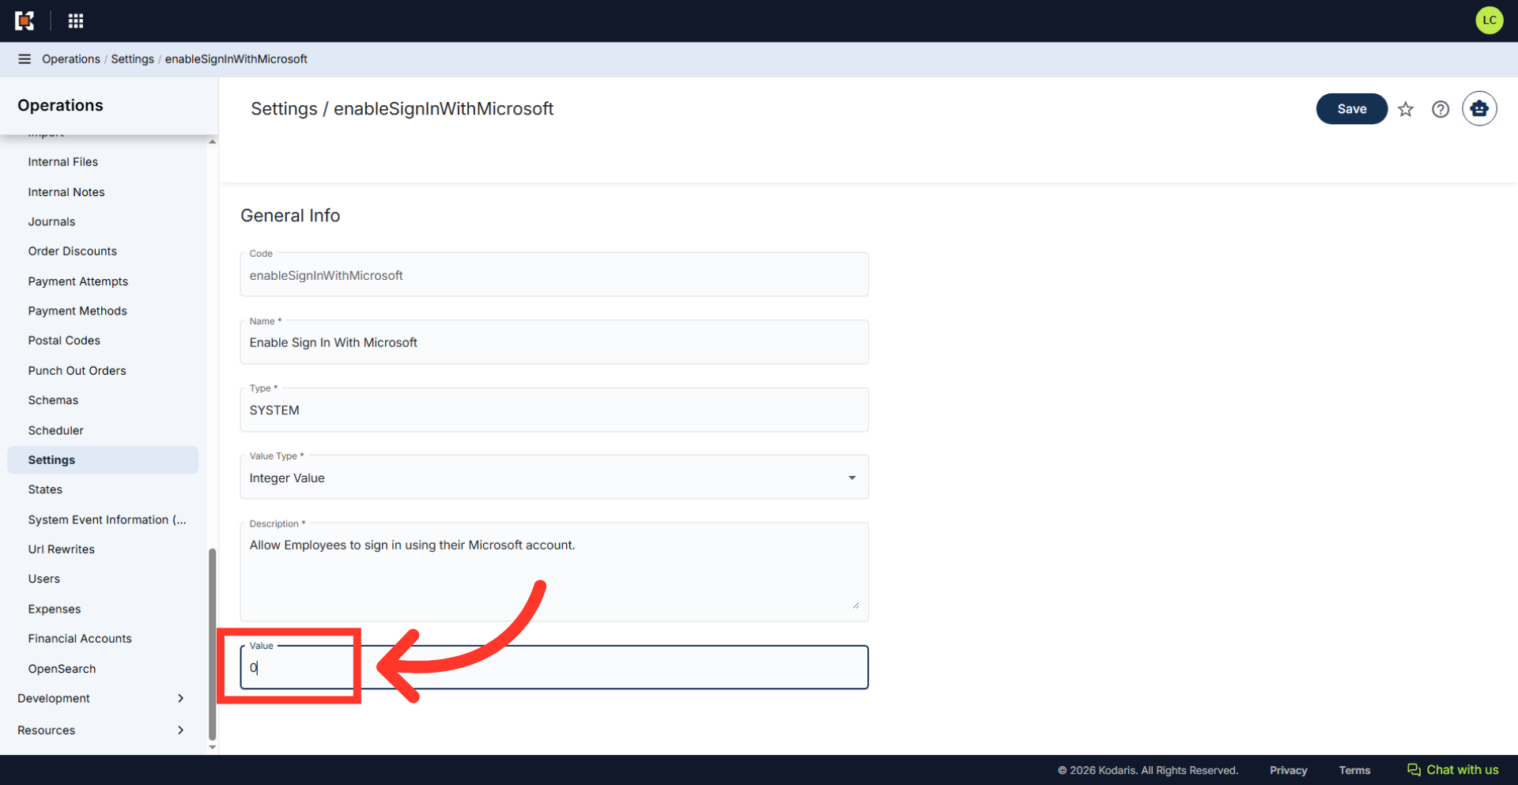Open Scheduler in sidebar
This screenshot has height=785, width=1518.
pyautogui.click(x=56, y=431)
